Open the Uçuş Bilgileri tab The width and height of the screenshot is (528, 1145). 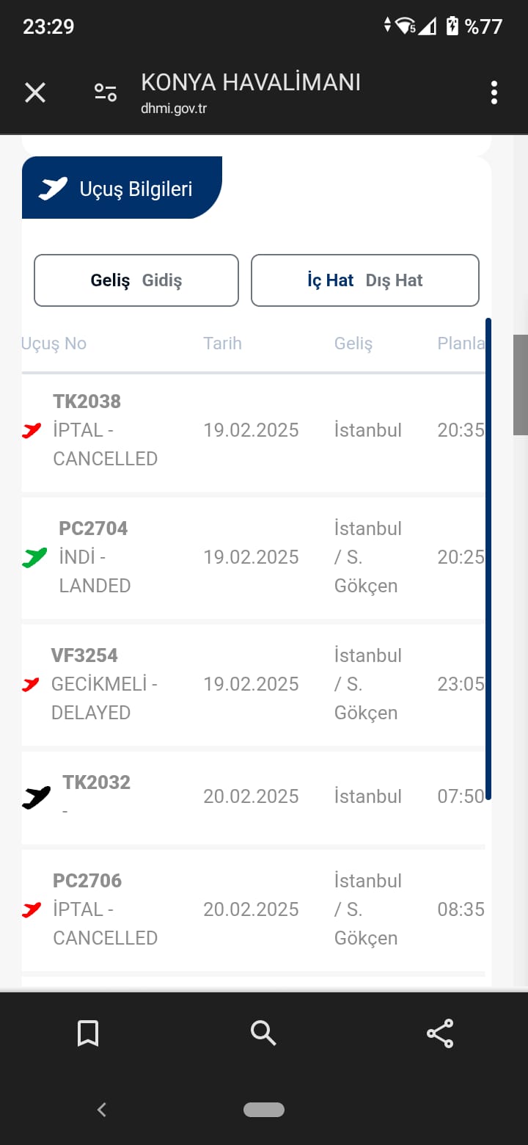tap(122, 188)
